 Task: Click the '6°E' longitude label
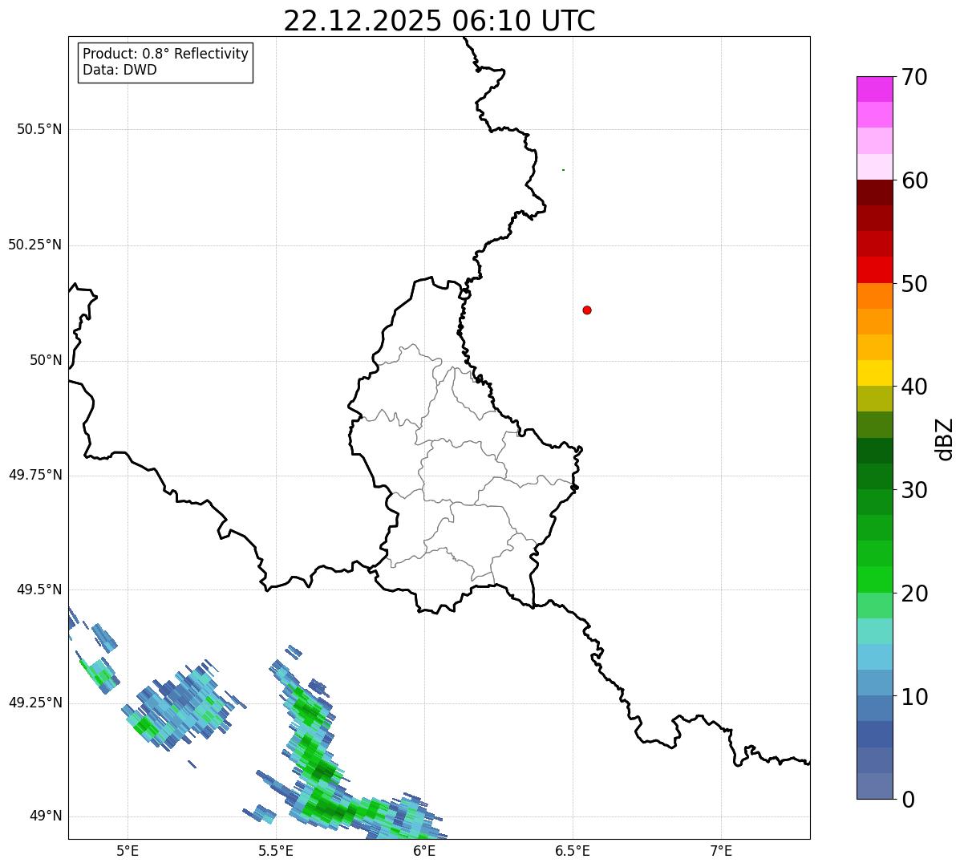424,850
